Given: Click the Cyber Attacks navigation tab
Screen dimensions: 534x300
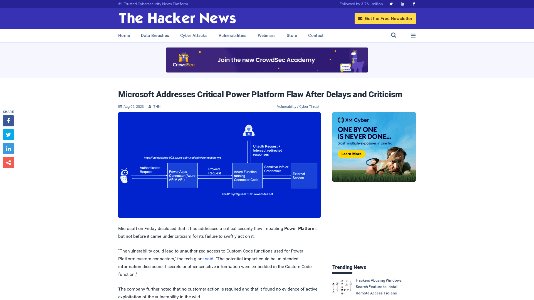Looking at the screenshot, I should point(194,36).
